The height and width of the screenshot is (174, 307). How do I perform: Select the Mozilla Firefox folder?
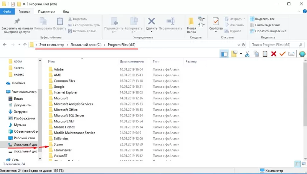[64, 127]
